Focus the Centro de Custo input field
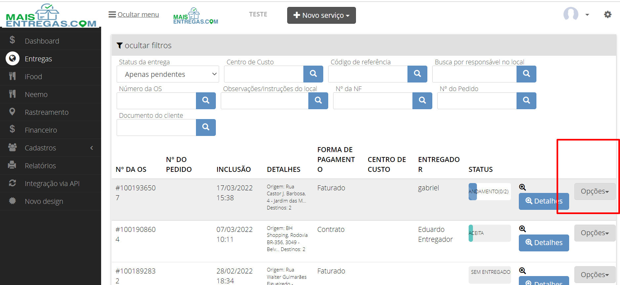Image resolution: width=620 pixels, height=285 pixels. (x=264, y=74)
